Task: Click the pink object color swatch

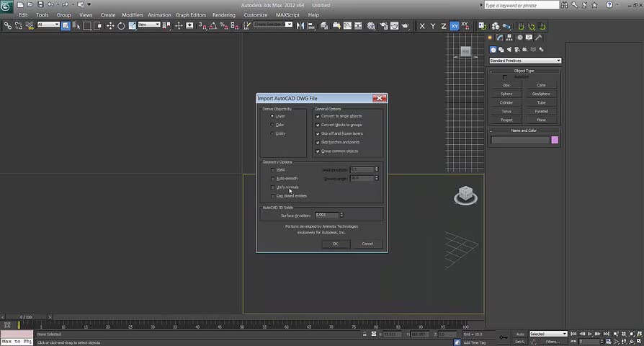Action: click(x=555, y=140)
